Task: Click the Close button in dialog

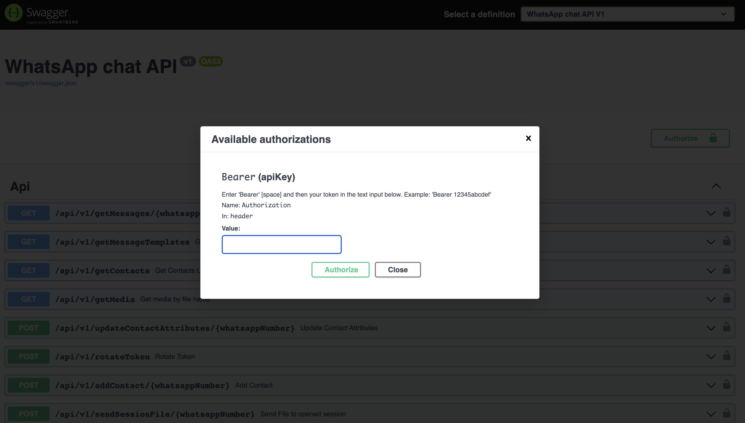Action: pyautogui.click(x=398, y=270)
